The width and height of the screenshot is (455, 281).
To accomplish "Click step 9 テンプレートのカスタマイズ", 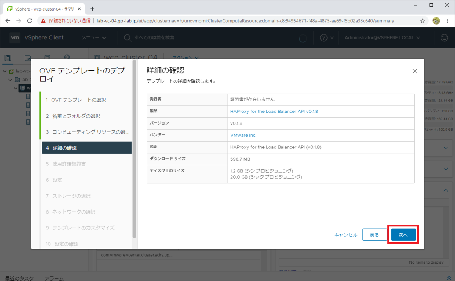I will 86,228.
